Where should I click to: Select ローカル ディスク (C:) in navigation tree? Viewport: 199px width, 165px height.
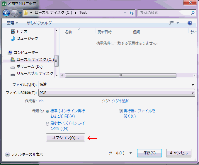35,59
